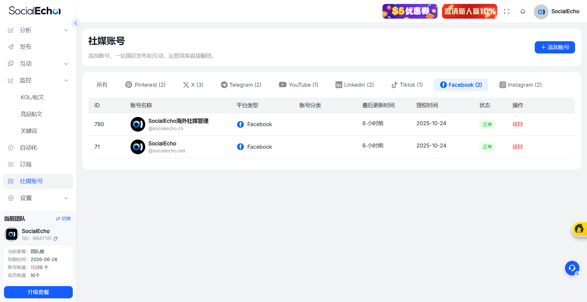Click the current team SocialEcho avatar

12,234
